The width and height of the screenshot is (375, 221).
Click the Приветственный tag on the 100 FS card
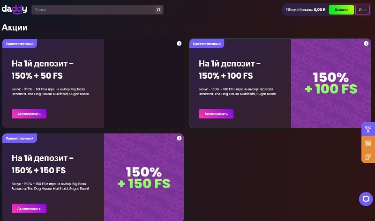coord(207,44)
